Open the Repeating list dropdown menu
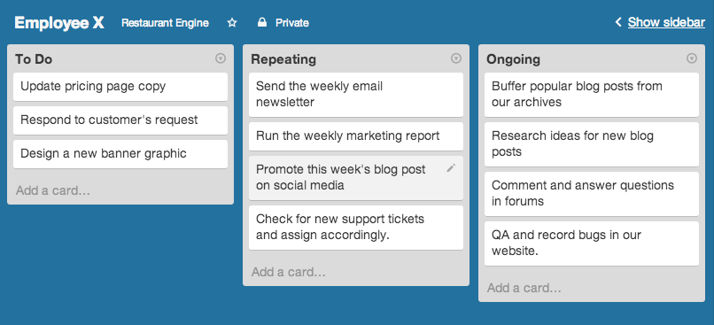714x325 pixels. coord(456,58)
